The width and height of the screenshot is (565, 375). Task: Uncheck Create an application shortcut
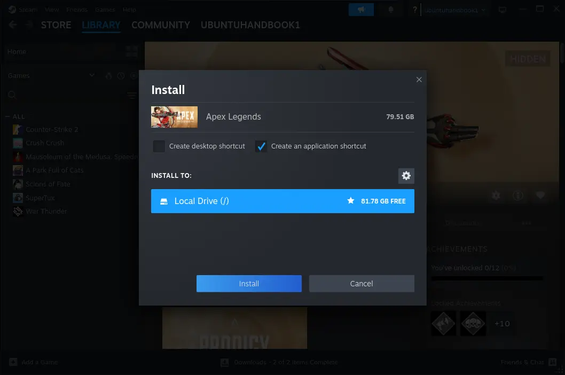point(261,146)
